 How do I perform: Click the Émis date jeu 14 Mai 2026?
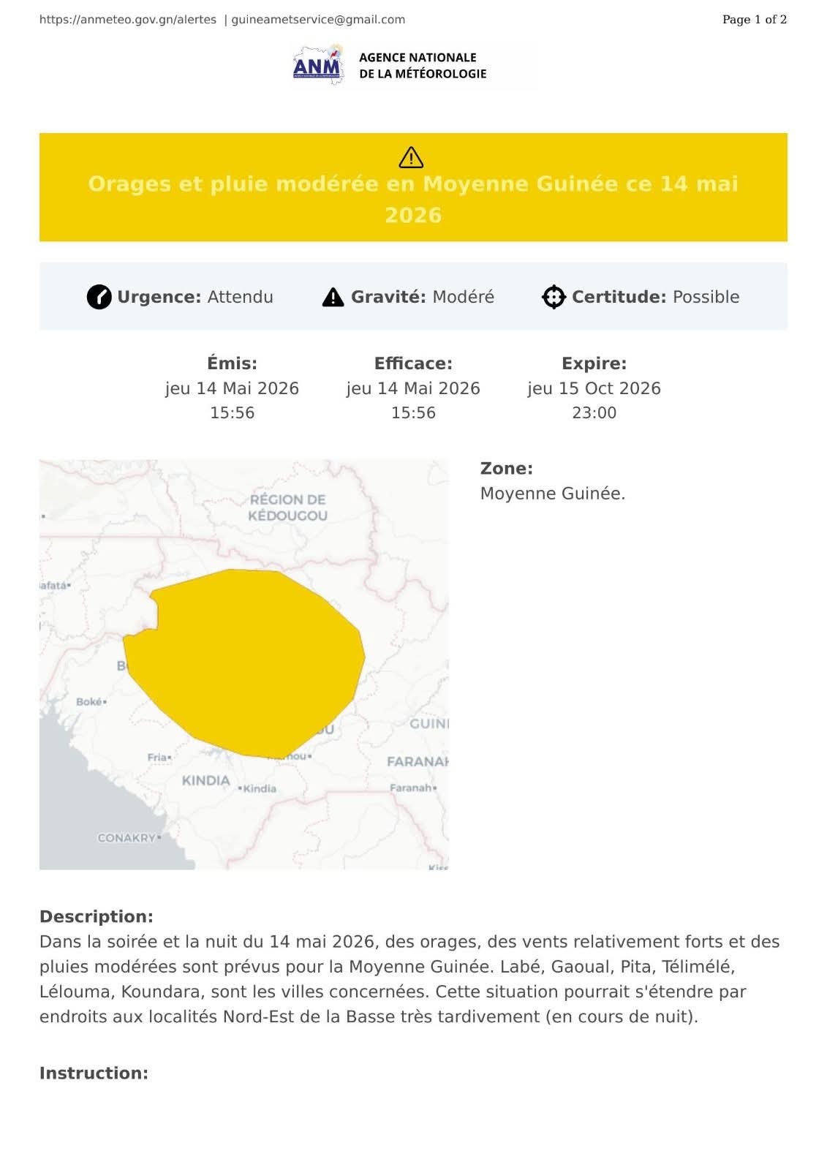tap(232, 388)
